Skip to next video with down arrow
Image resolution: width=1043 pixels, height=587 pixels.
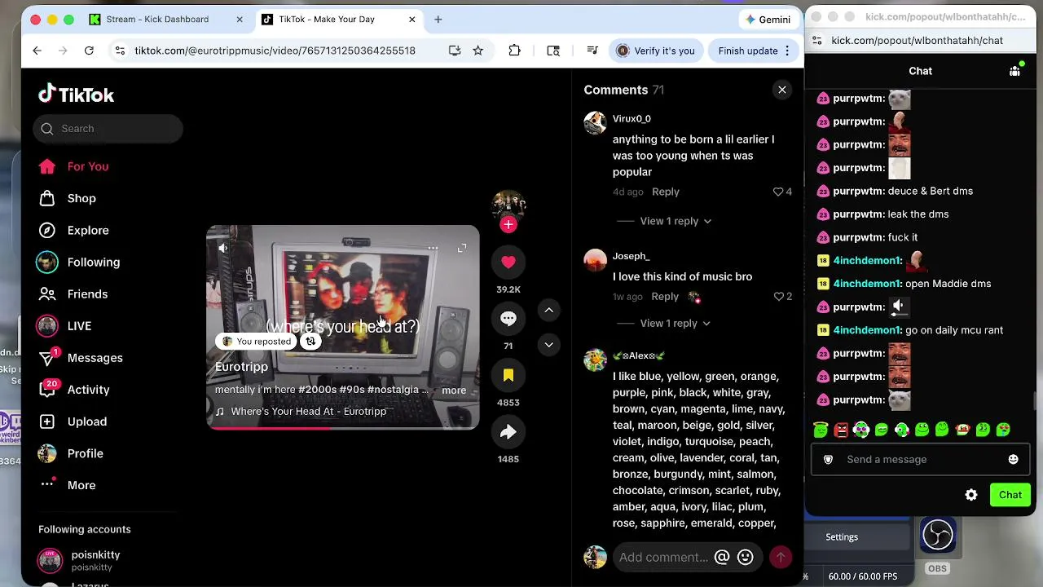[549, 345]
